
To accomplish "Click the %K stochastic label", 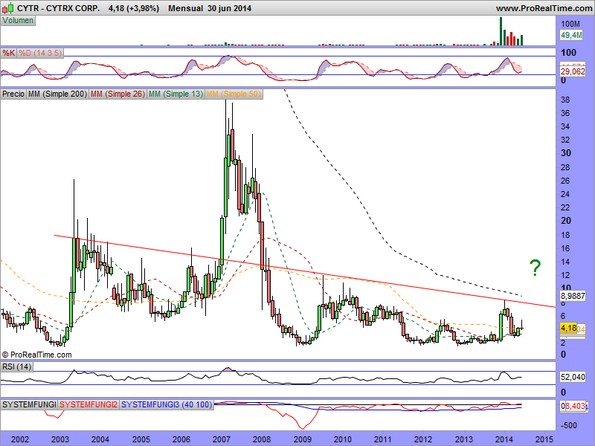I will [9, 53].
